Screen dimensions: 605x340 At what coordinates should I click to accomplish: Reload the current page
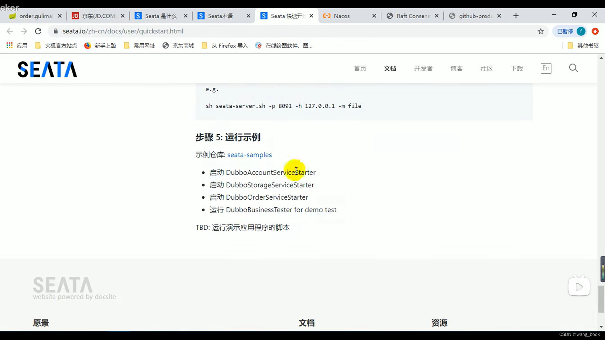[38, 31]
